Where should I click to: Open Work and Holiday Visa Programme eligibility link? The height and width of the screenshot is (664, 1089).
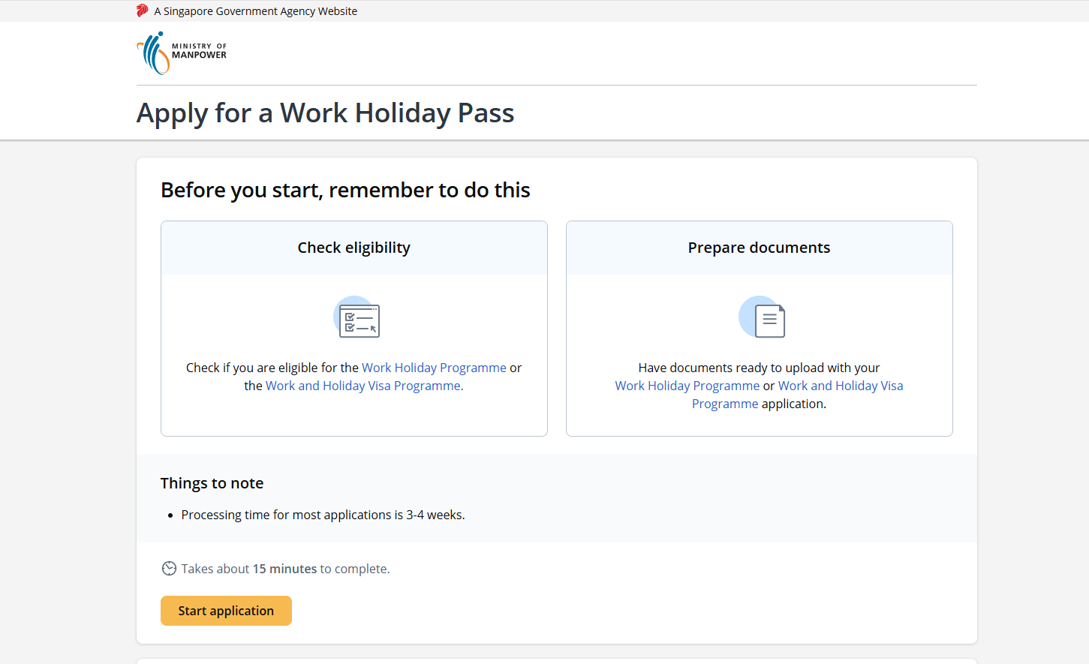tap(364, 386)
